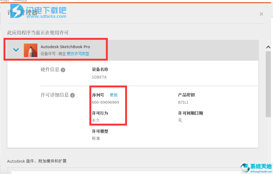This screenshot has height=174, width=273.
Task: Click the info icon beside 许可详细信息
Action: [x=72, y=95]
